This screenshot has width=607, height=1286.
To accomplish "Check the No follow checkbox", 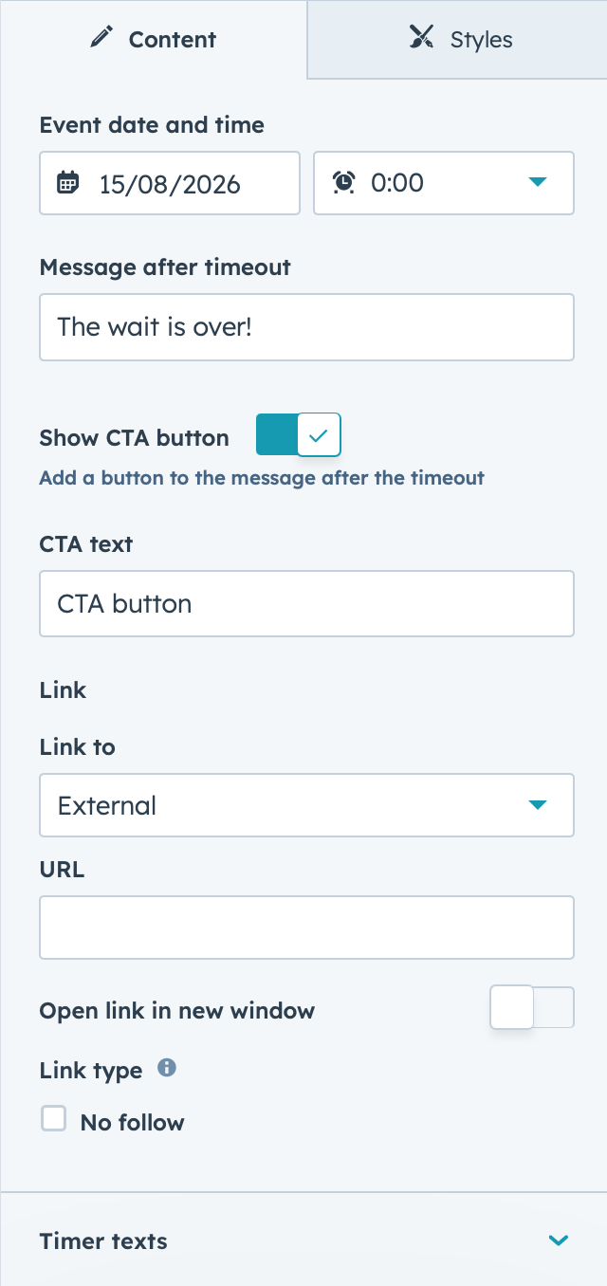I will click(54, 1119).
